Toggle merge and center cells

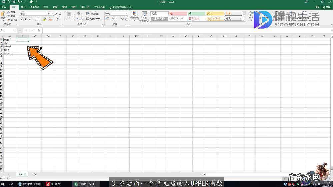click(93, 19)
